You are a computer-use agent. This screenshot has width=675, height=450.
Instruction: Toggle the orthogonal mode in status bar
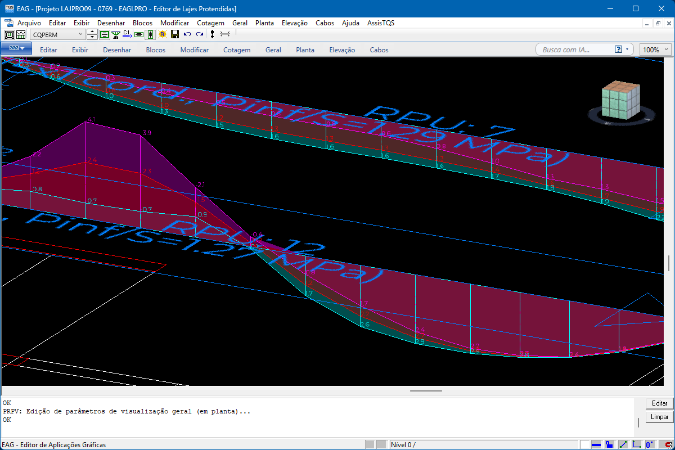tap(636, 444)
